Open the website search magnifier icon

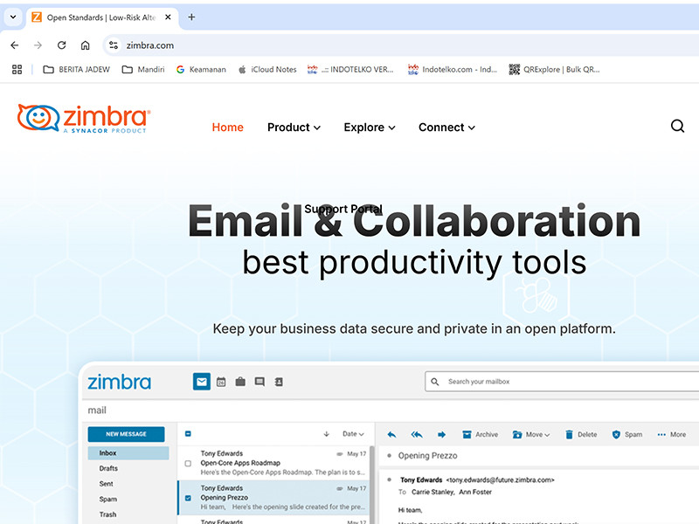(x=678, y=126)
